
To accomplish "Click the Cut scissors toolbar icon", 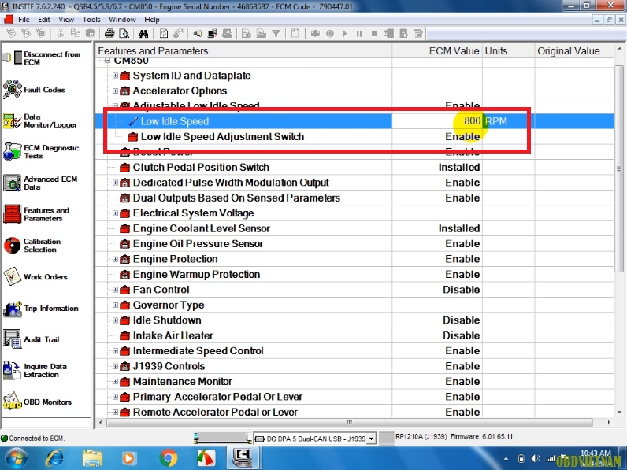I will pyautogui.click(x=61, y=34).
